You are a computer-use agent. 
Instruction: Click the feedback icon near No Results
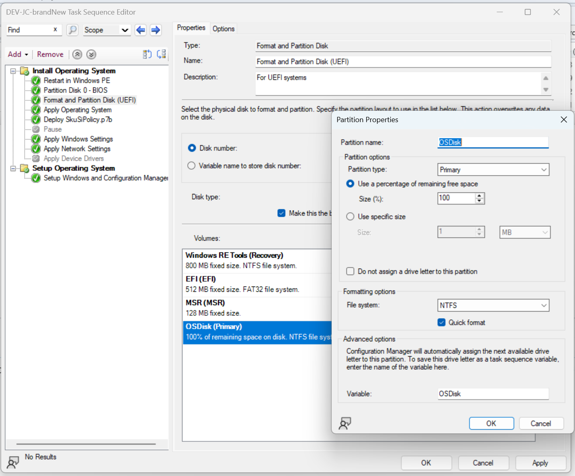tap(13, 462)
